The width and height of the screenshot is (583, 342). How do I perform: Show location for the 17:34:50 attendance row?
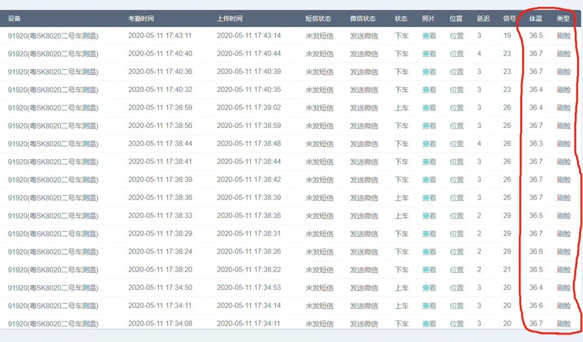456,288
